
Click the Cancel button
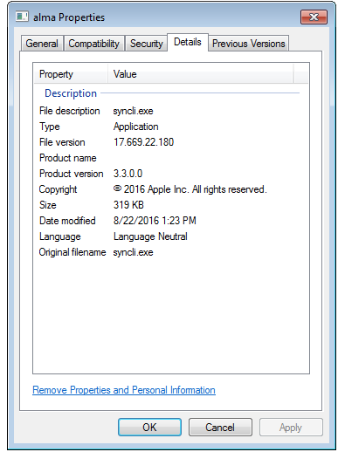(220, 427)
